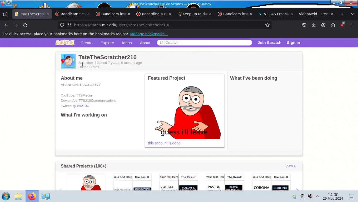Viewport: 358px width, 202px height.
Task: Click the 'DeviantArt: TTS210Communications' text
Action: (x=88, y=100)
